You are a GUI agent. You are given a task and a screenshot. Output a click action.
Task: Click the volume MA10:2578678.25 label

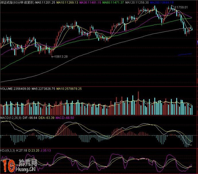click(69, 89)
